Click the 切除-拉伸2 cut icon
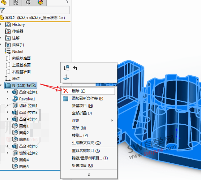Viewport: 201px width, 180px height. pyautogui.click(x=15, y=153)
